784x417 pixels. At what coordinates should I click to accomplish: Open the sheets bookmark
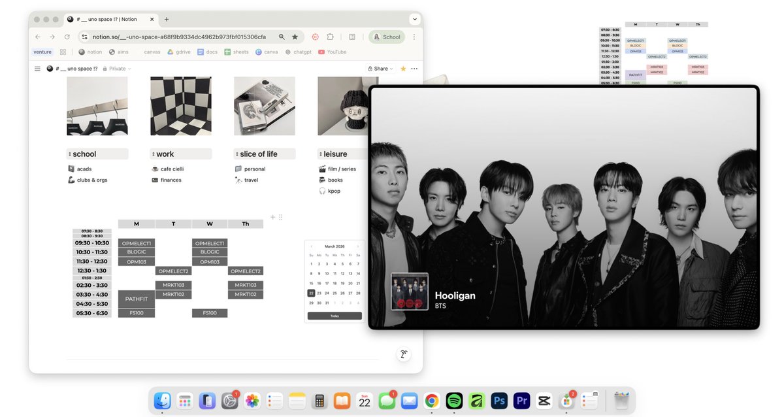pyautogui.click(x=237, y=52)
